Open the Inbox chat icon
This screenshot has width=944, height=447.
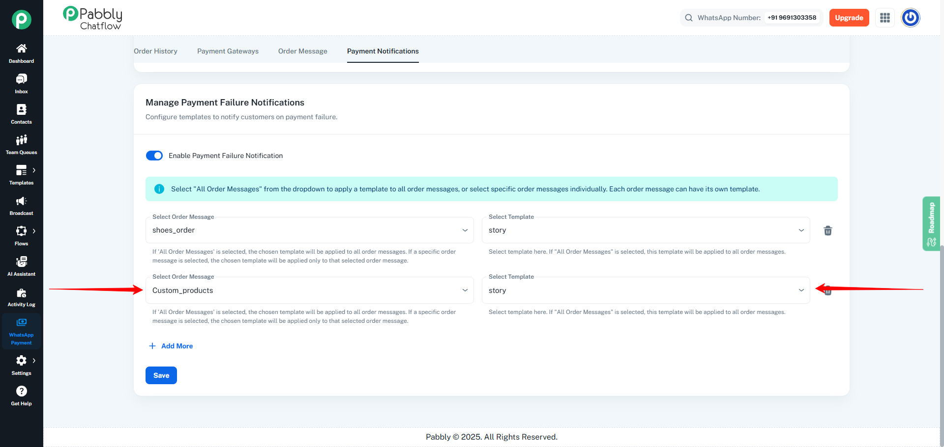click(22, 79)
